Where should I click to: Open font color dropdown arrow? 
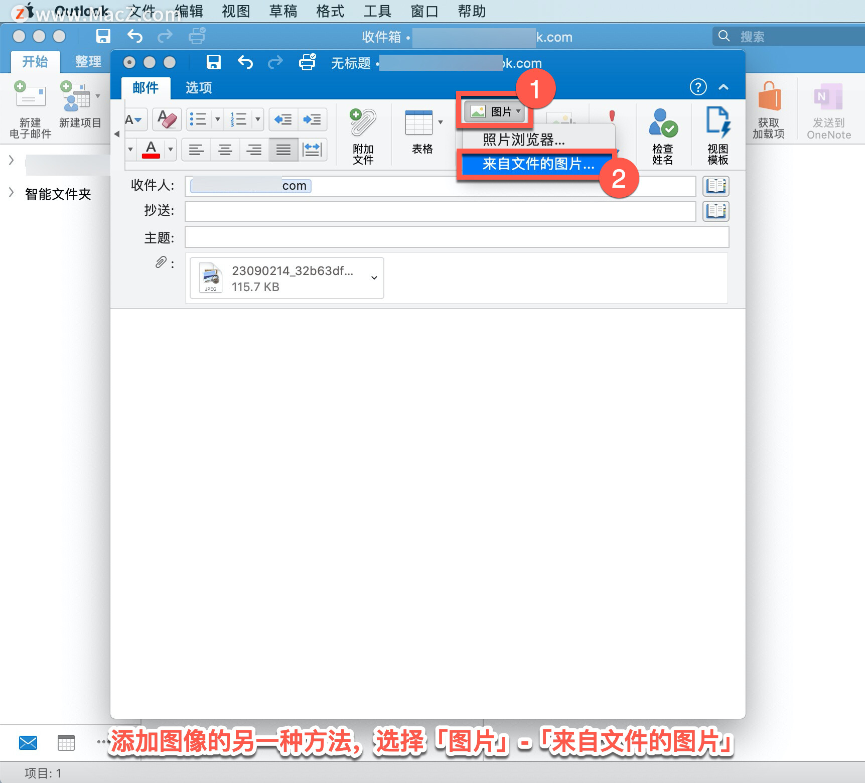(x=171, y=150)
